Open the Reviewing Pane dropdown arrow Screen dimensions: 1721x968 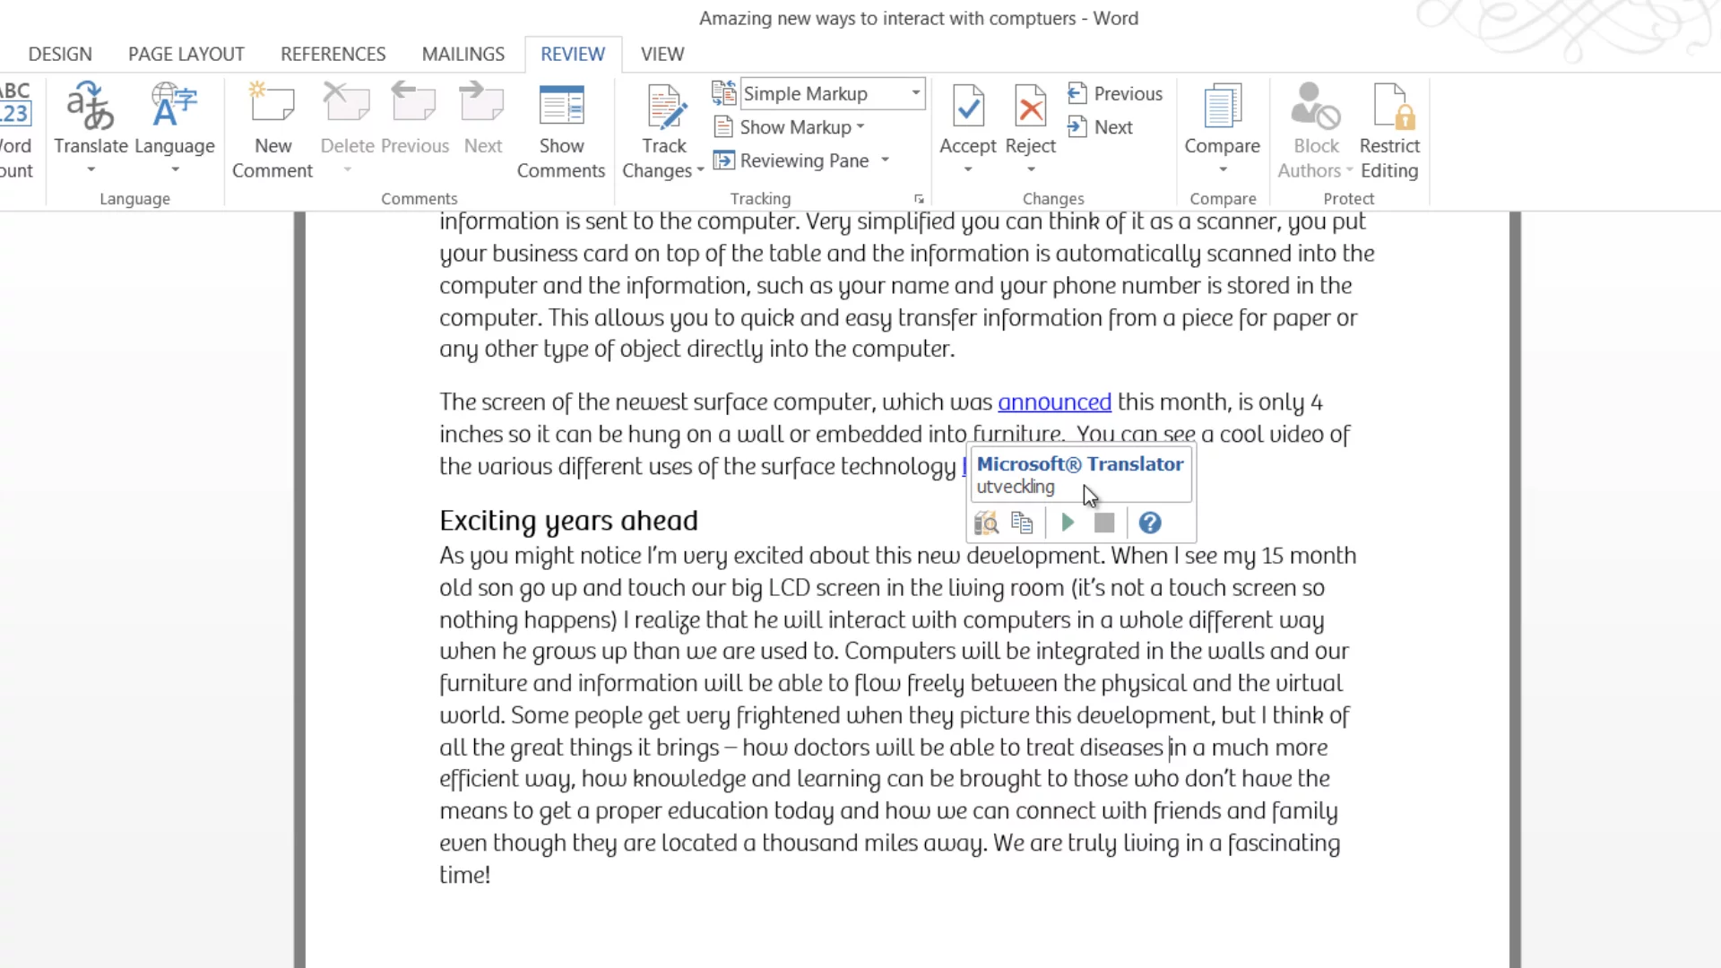[x=886, y=160]
